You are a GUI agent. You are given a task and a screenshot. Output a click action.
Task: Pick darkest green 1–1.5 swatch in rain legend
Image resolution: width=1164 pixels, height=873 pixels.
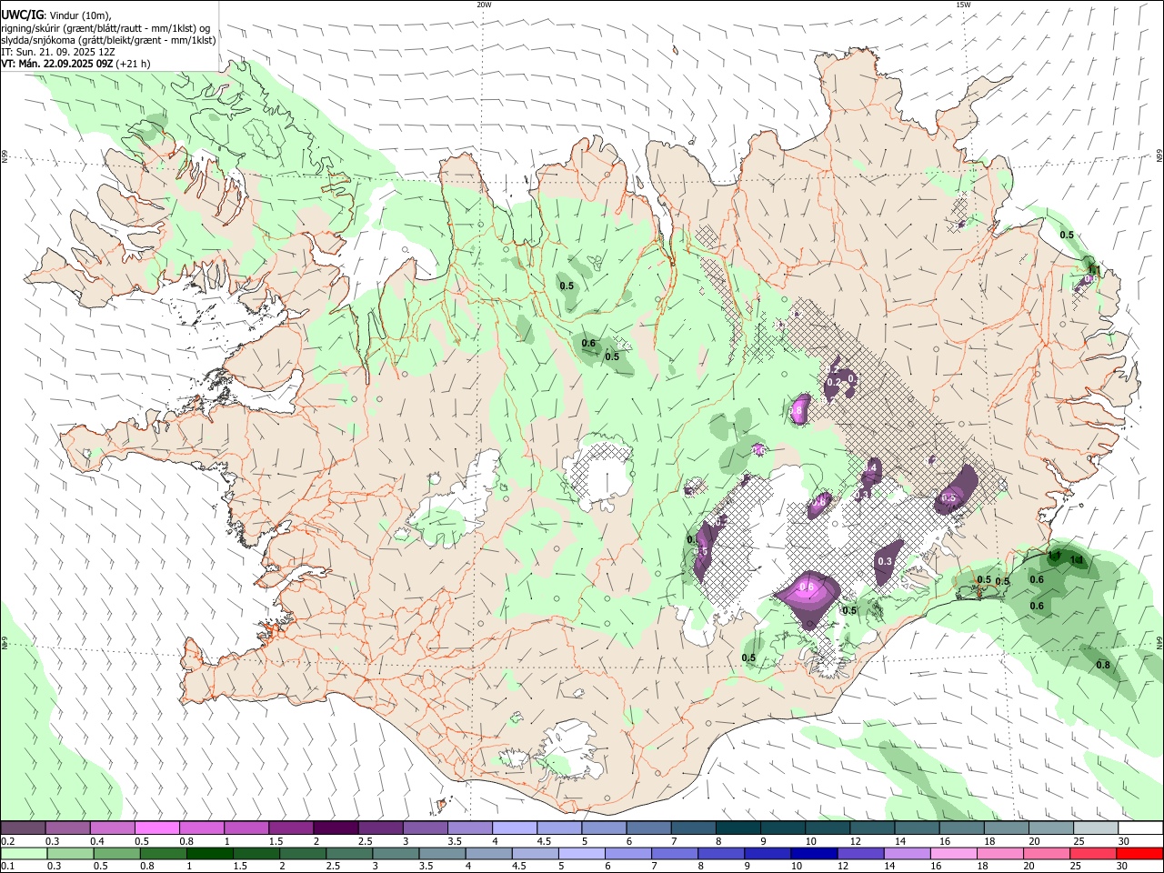tap(209, 853)
